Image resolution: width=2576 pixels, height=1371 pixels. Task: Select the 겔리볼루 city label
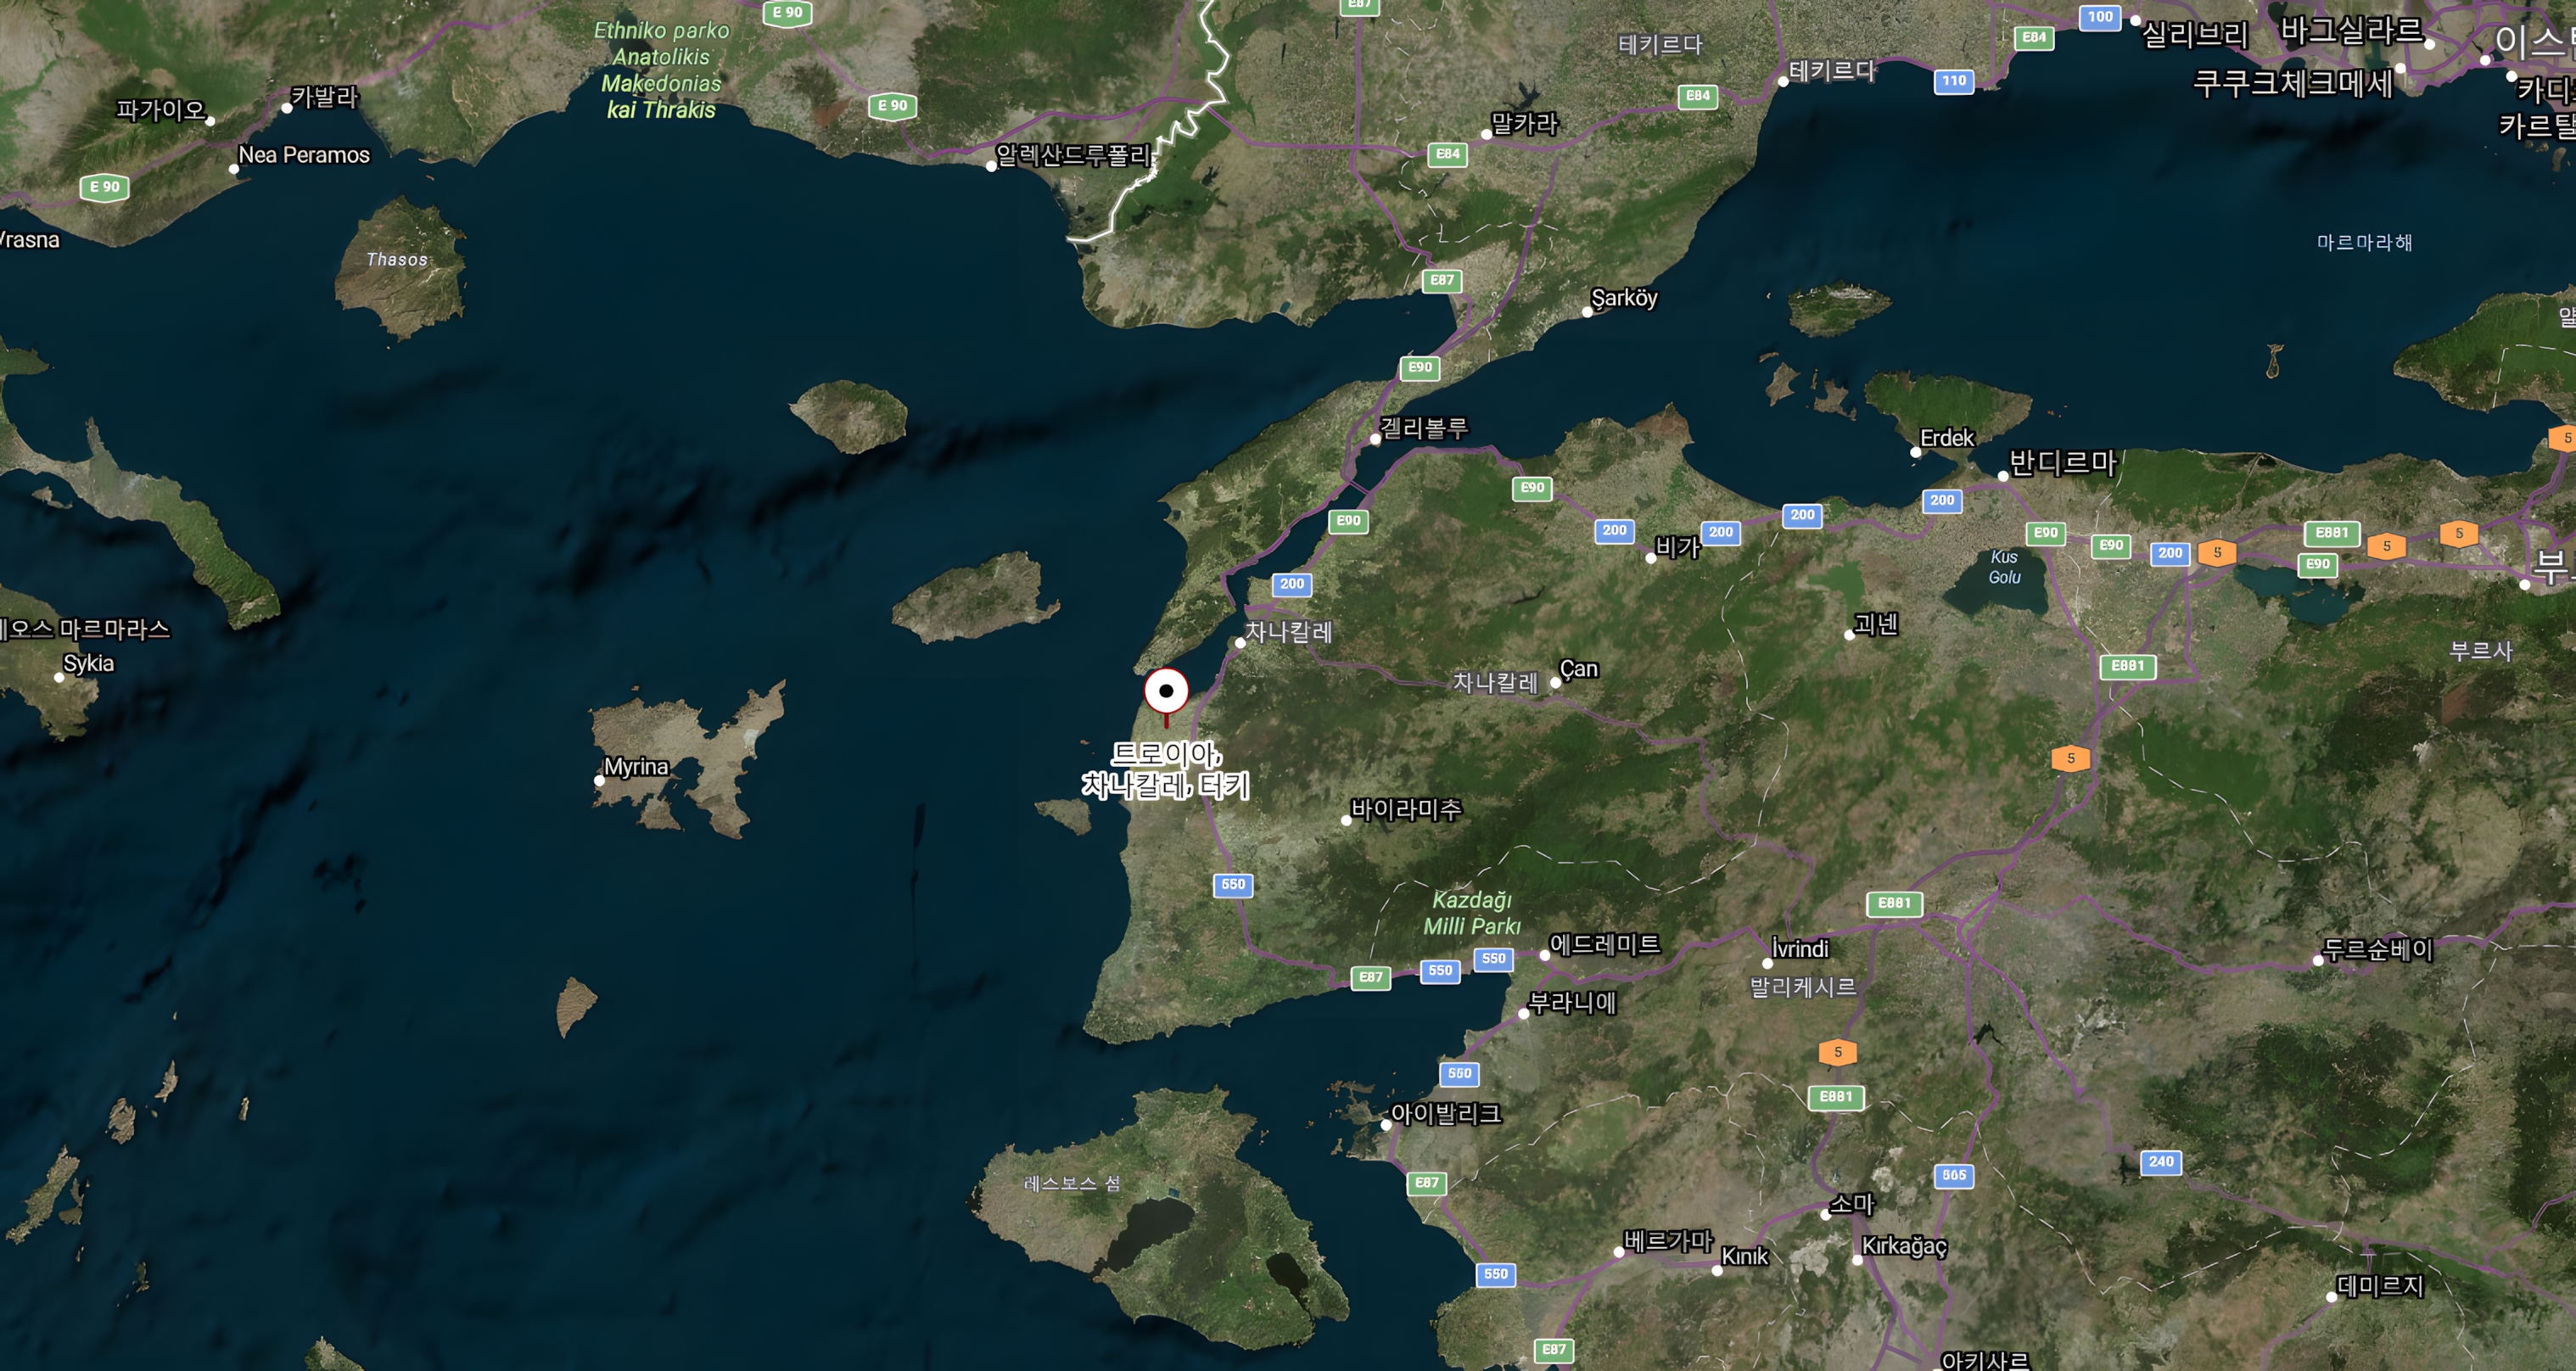coord(1424,428)
